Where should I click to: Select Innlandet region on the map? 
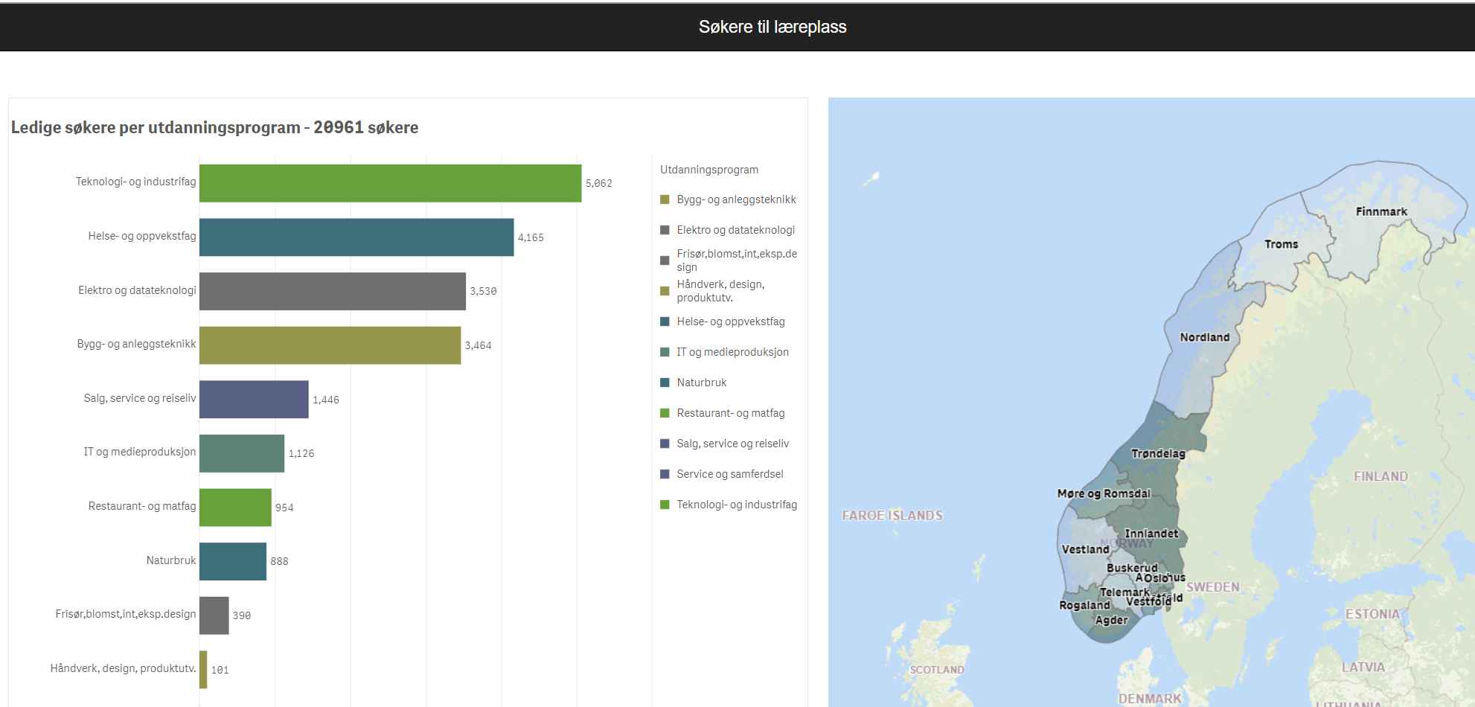click(x=1151, y=534)
